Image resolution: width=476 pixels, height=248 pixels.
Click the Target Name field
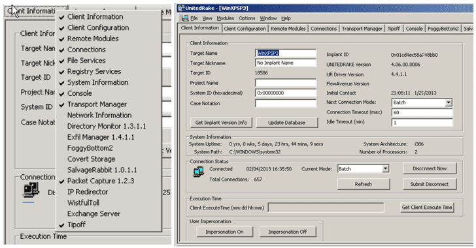pos(286,53)
